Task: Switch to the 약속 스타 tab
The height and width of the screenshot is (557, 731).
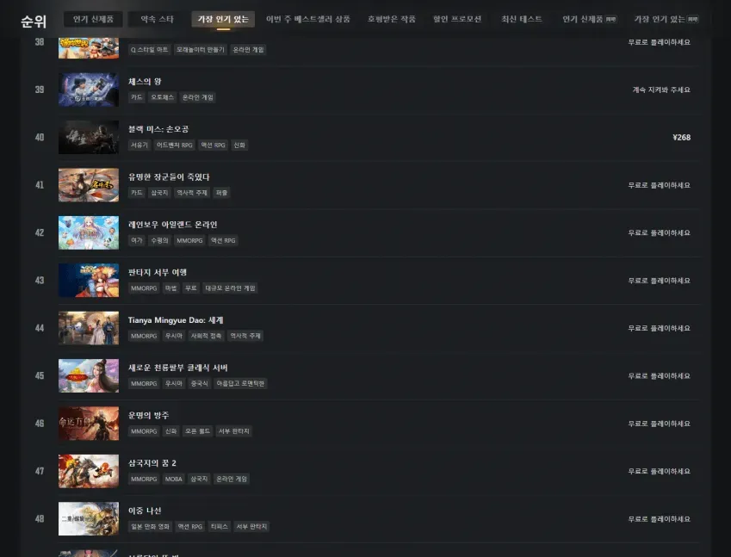Action: pyautogui.click(x=157, y=19)
